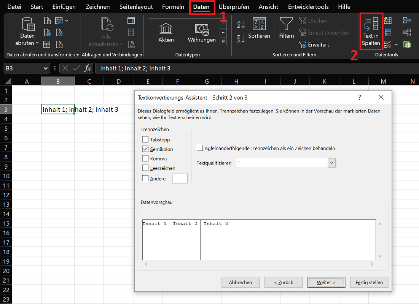Enable the Tabstopp delimiter checkbox
419x304 pixels.
pyautogui.click(x=145, y=139)
